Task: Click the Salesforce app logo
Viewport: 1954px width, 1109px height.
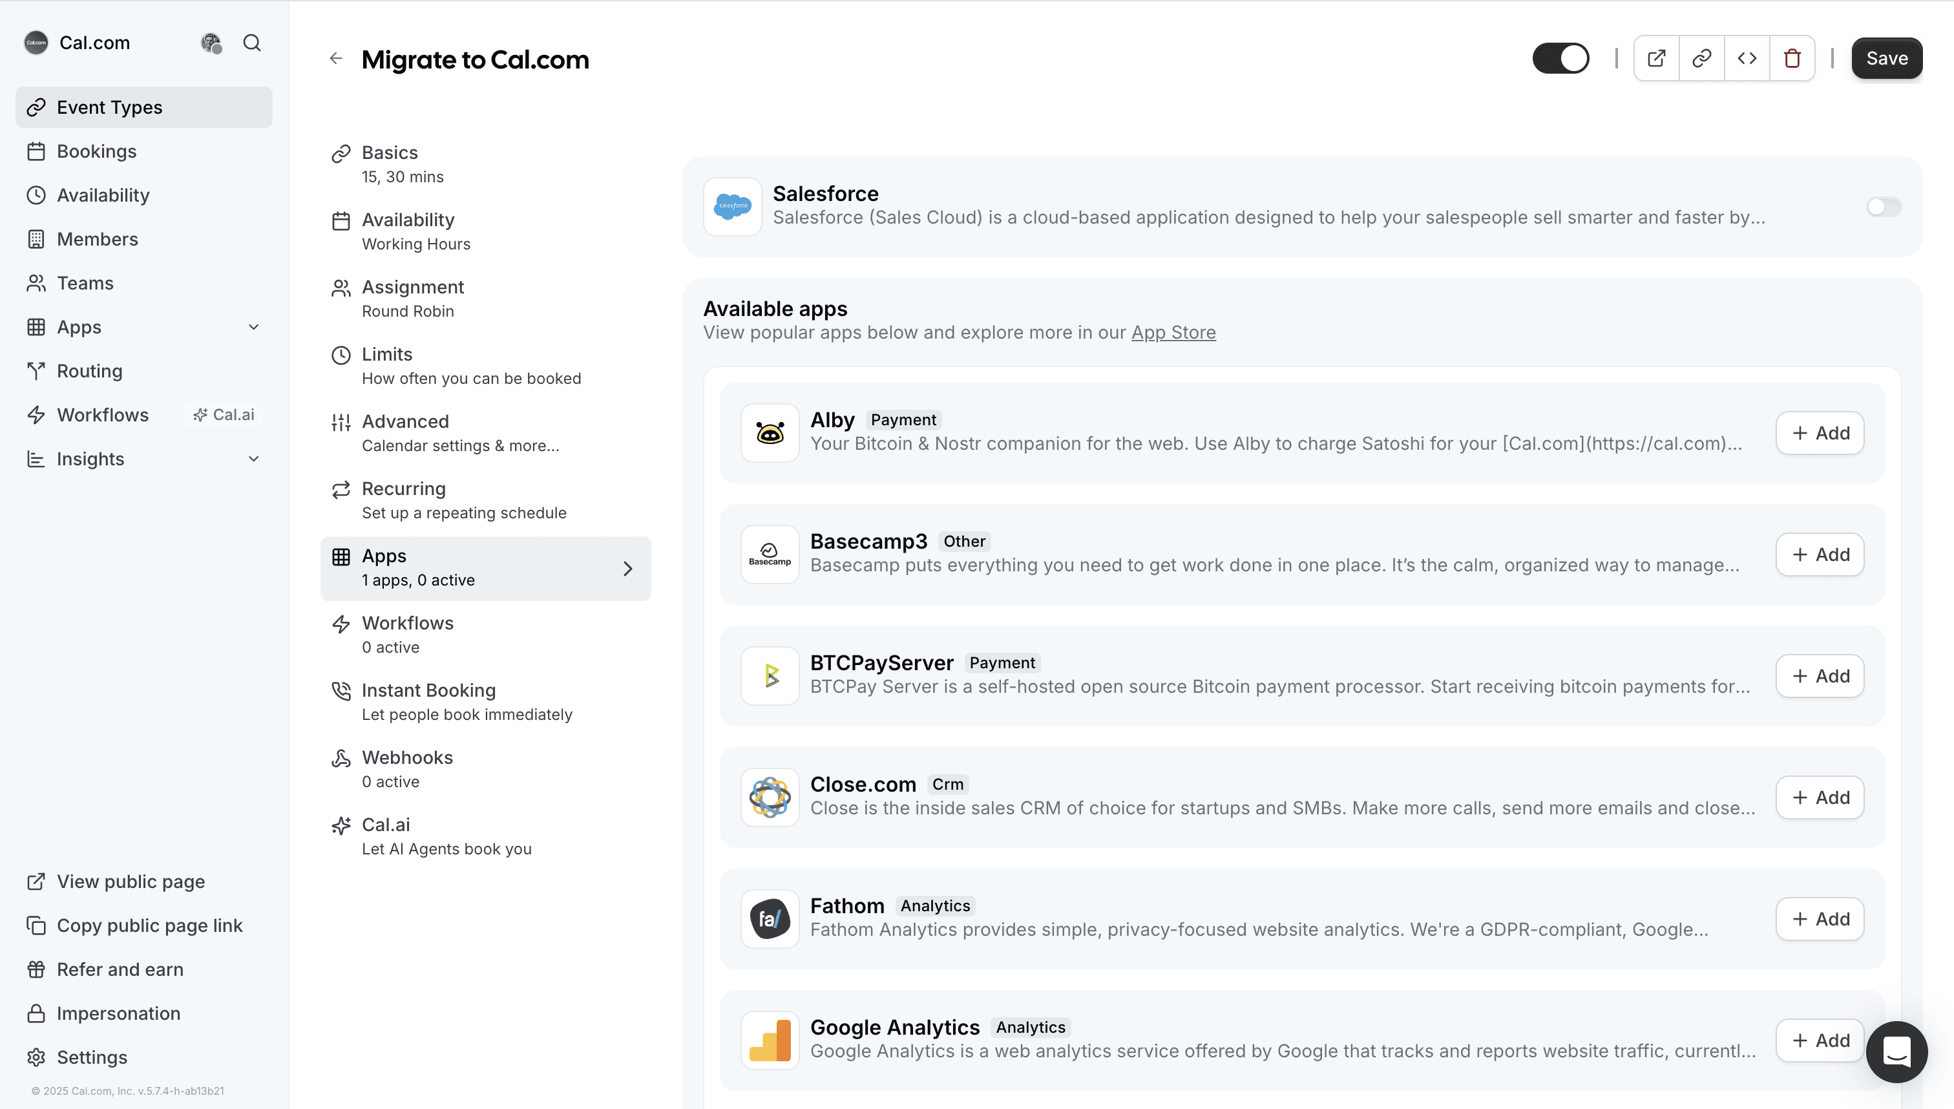Action: point(733,206)
